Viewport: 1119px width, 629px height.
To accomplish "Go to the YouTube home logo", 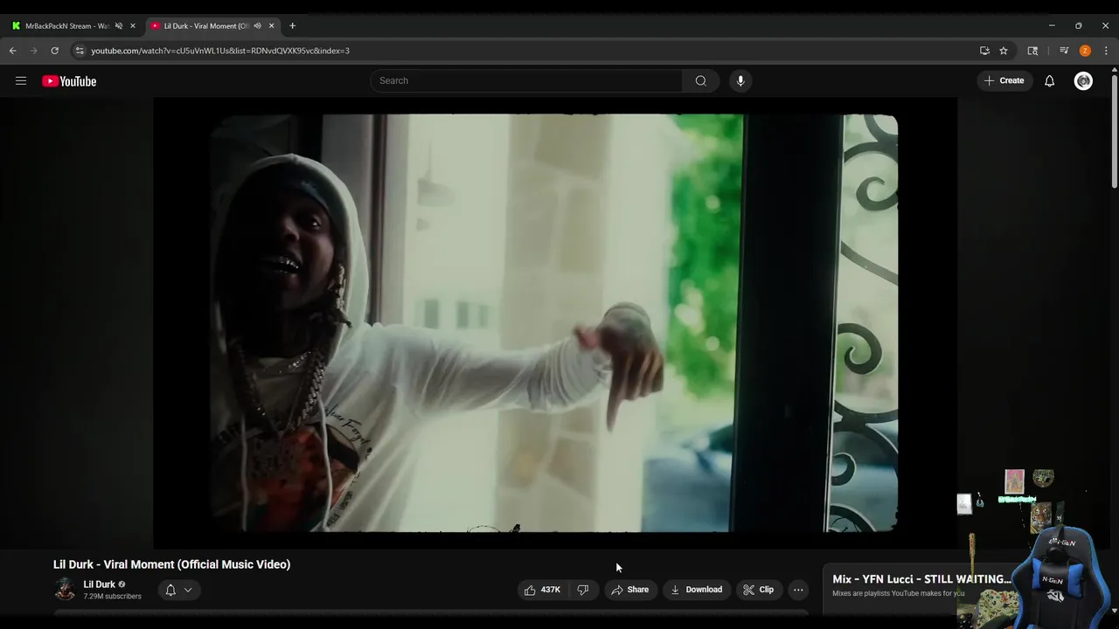I will click(69, 81).
